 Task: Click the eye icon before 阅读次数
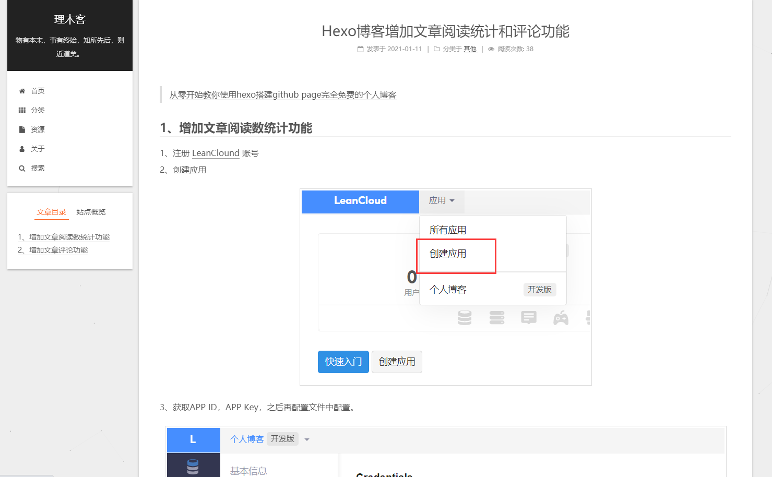coord(491,49)
